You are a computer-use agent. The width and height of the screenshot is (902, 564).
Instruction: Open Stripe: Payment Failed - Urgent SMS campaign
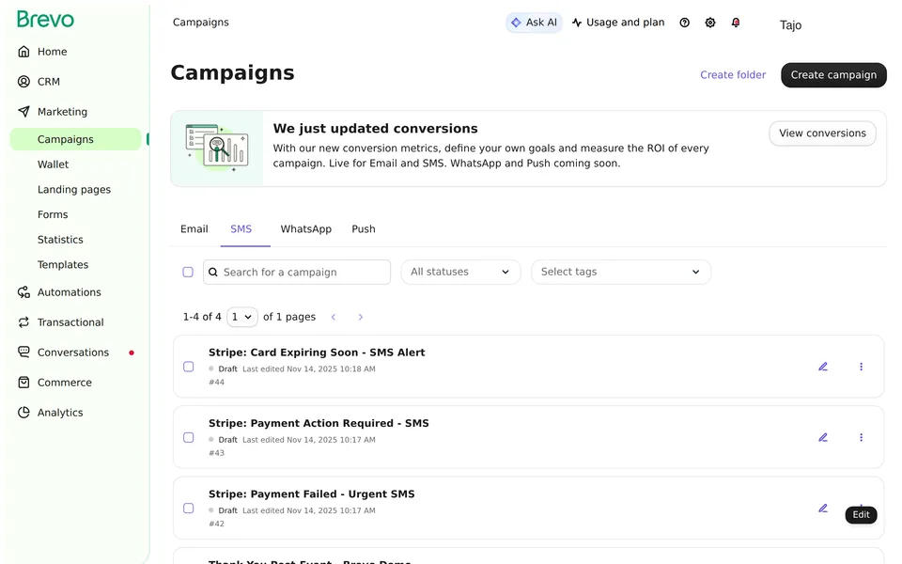(312, 494)
